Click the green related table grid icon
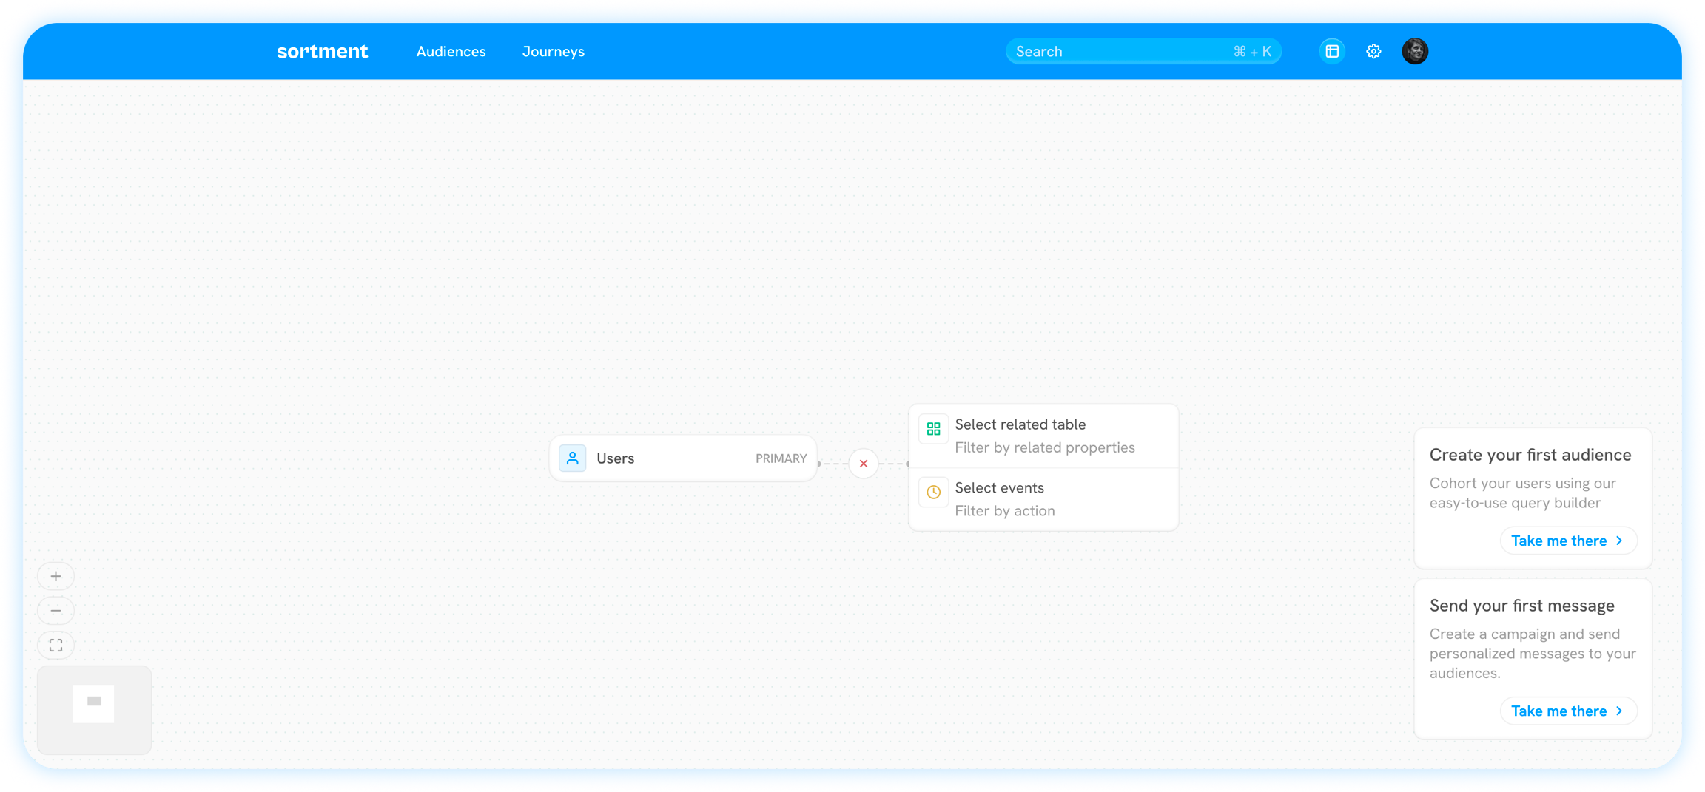The image size is (1705, 792). click(933, 429)
